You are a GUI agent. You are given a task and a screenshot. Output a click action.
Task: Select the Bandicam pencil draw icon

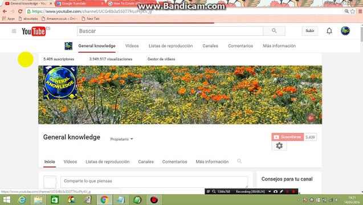282,191
